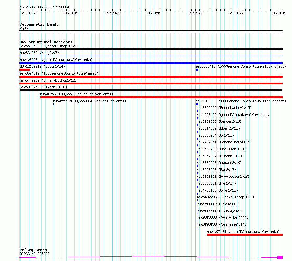Click the 217313k ruler label
Viewport: 292px width, 261px height.
point(70,13)
